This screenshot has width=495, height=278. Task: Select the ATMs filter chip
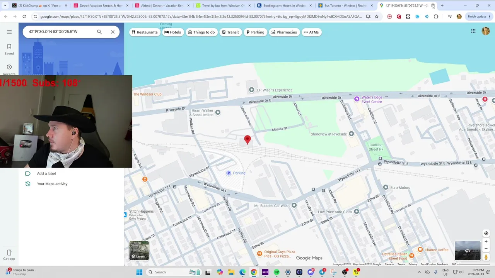pos(311,32)
